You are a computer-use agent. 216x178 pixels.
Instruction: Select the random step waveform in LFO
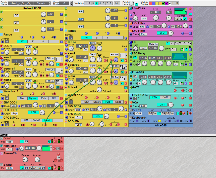185,43
